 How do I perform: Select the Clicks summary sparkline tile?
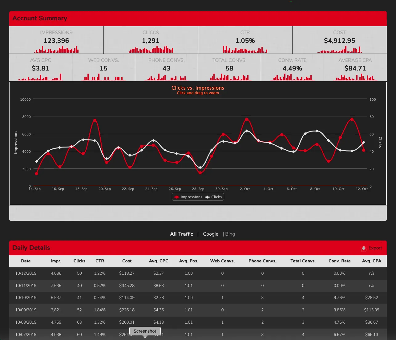pyautogui.click(x=151, y=40)
